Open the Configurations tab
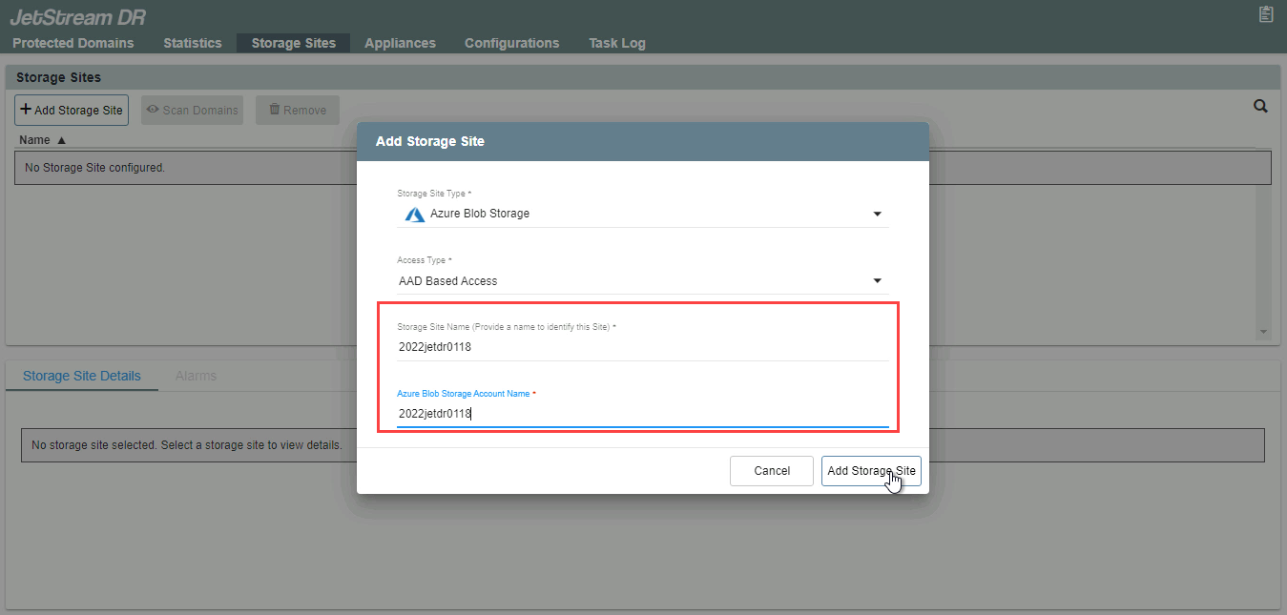 click(511, 43)
